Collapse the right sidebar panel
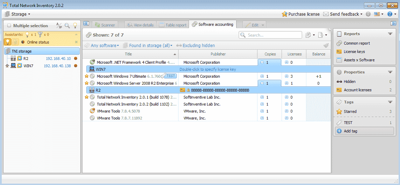This screenshot has height=185, width=400. [x=393, y=24]
